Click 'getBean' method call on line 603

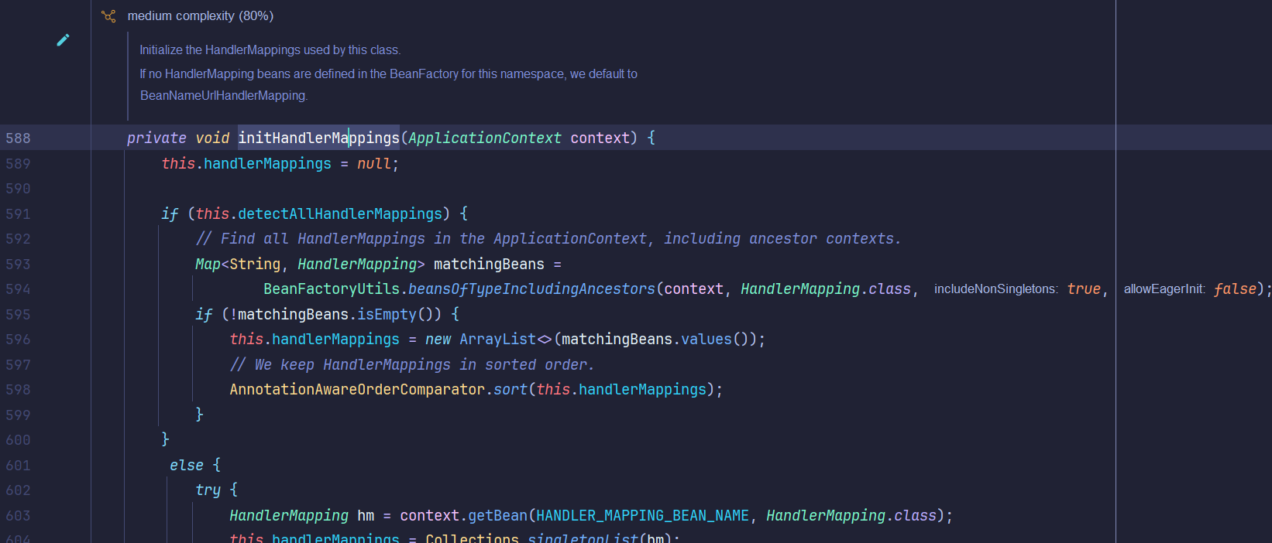(497, 515)
